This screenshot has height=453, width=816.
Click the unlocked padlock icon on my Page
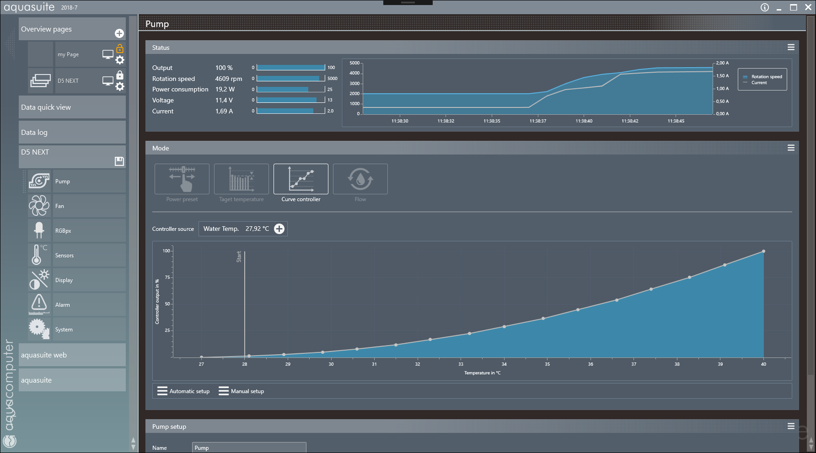(x=120, y=48)
